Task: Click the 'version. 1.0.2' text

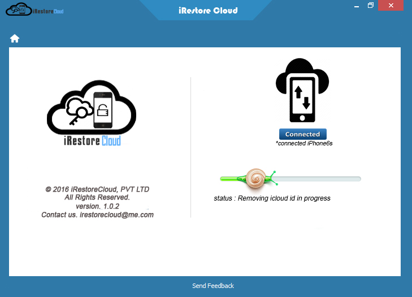Action: coord(97,206)
